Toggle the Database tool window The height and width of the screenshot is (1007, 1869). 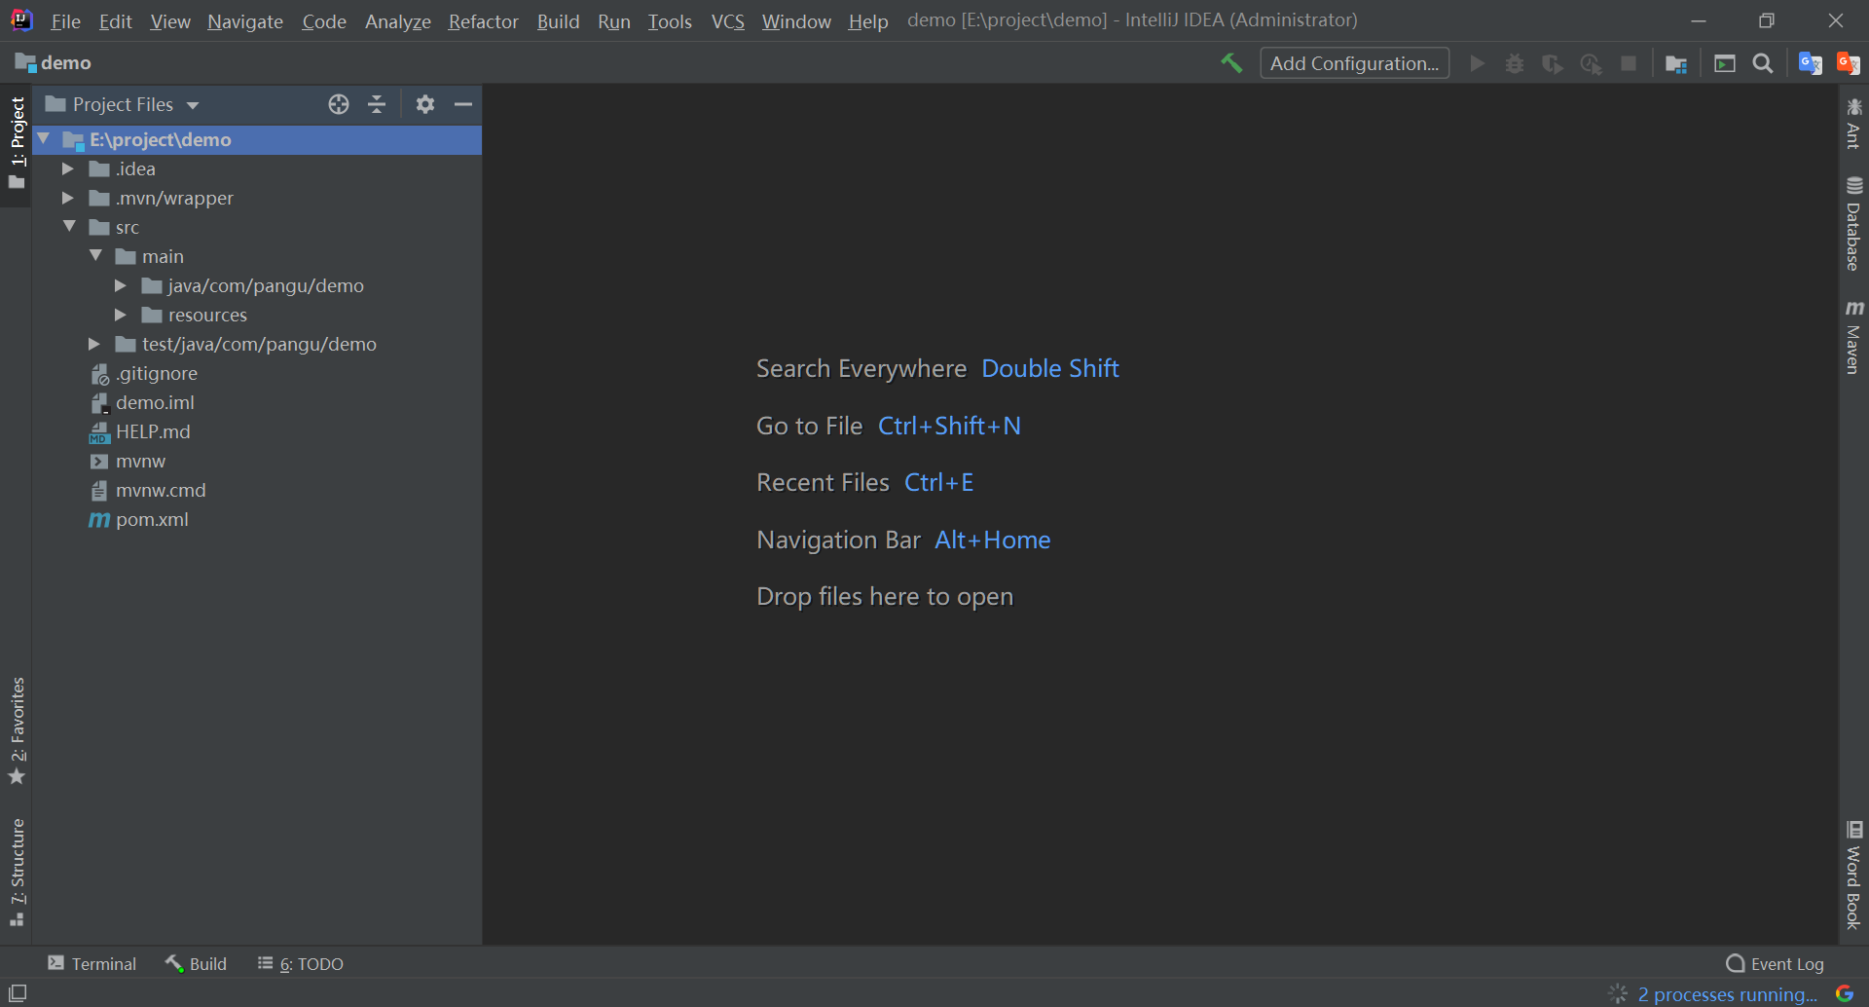pyautogui.click(x=1853, y=224)
